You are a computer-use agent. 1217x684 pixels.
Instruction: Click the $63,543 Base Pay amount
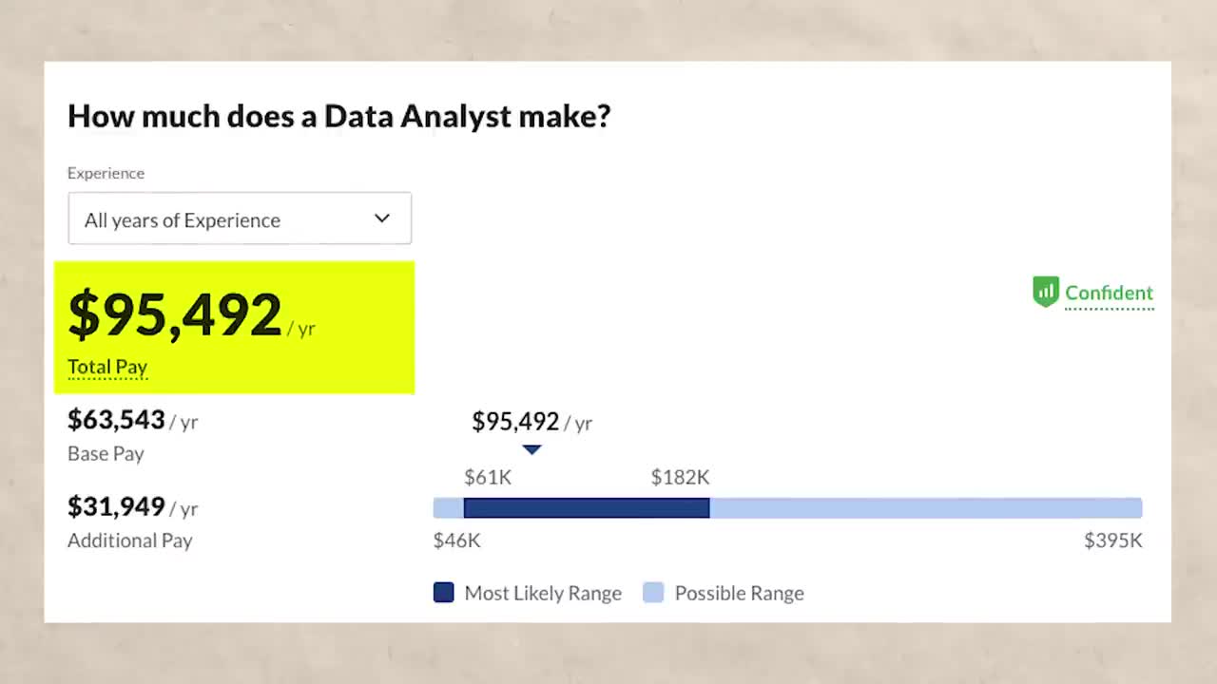point(116,419)
